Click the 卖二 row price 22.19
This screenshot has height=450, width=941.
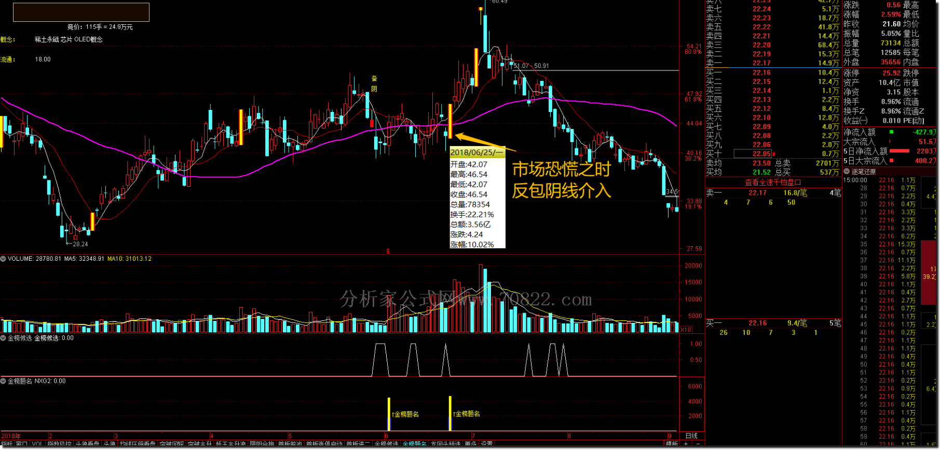[761, 54]
